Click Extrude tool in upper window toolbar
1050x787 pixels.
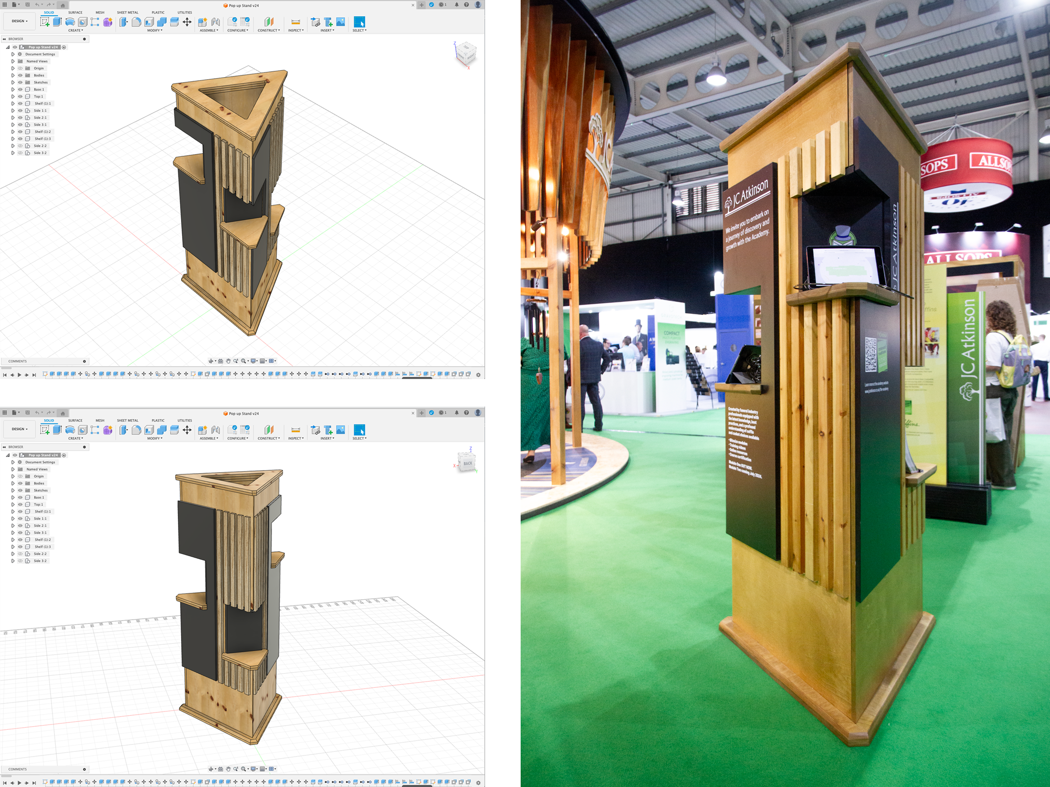click(x=57, y=22)
